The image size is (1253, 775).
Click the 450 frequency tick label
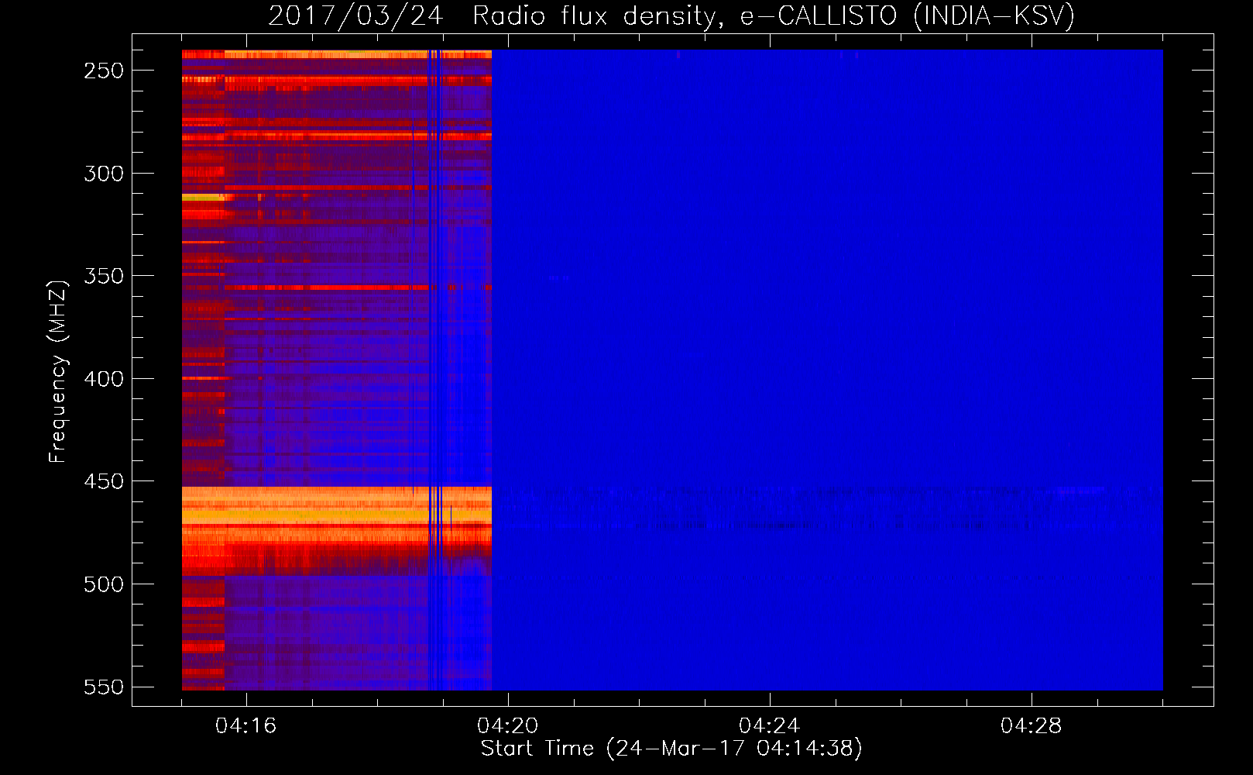coord(104,481)
